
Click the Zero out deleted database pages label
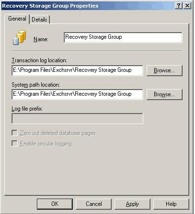click(57, 133)
